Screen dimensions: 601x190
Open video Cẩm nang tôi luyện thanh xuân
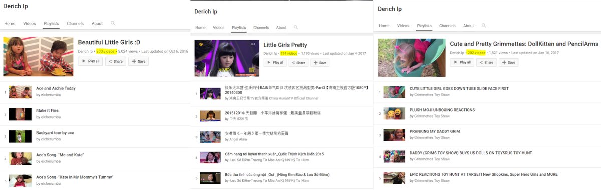click(274, 154)
